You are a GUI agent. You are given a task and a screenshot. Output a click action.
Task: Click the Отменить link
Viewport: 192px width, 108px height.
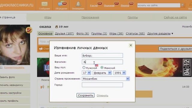103,95
